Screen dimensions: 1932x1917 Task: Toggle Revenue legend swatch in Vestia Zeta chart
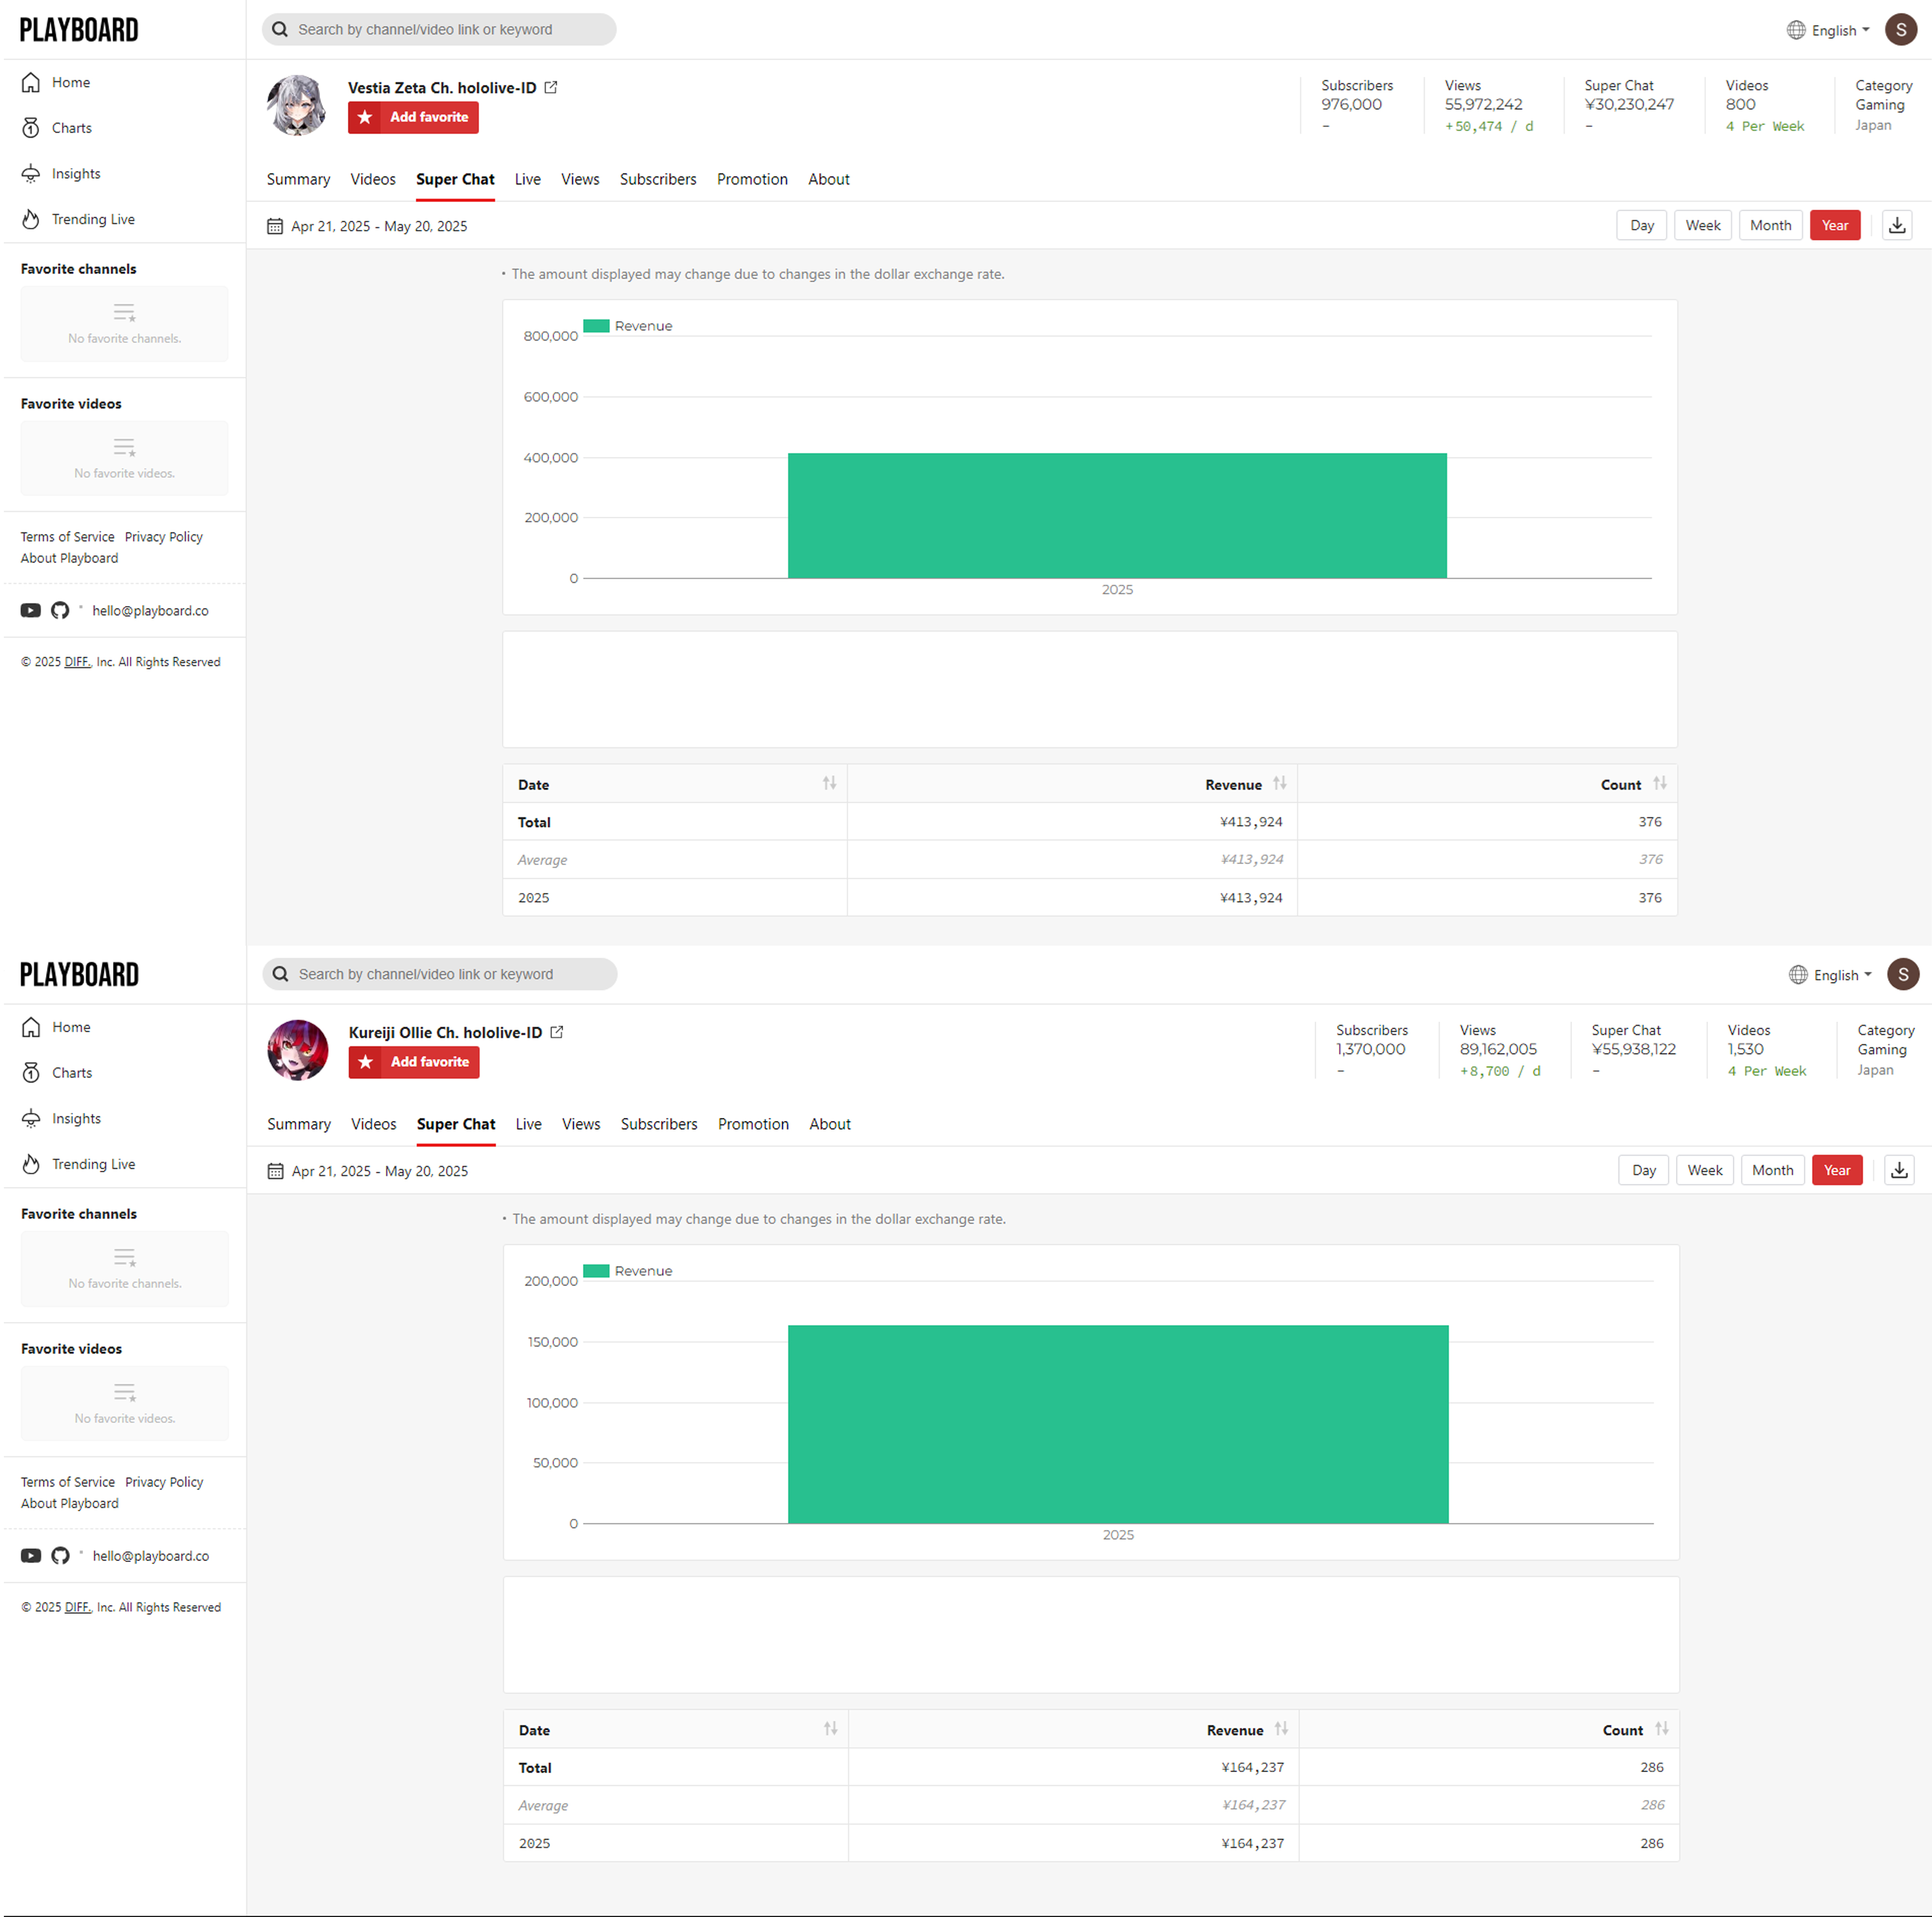(596, 326)
